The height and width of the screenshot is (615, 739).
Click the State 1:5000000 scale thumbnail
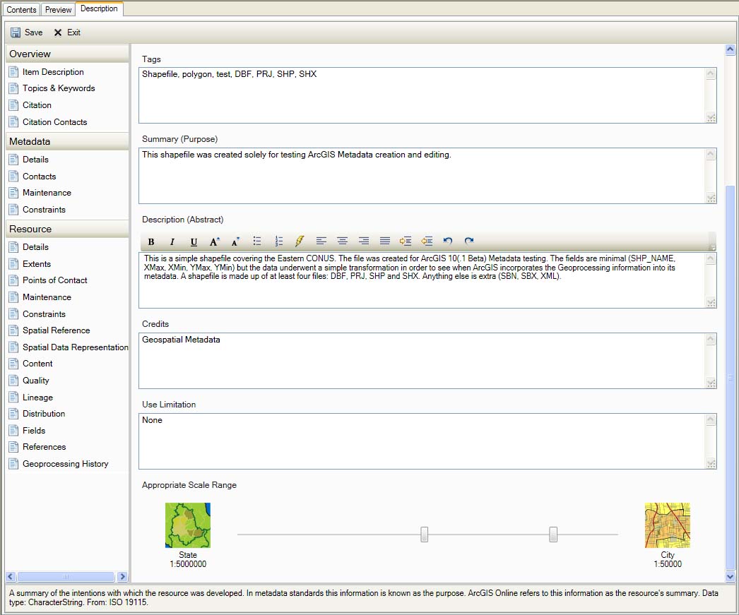coord(187,525)
